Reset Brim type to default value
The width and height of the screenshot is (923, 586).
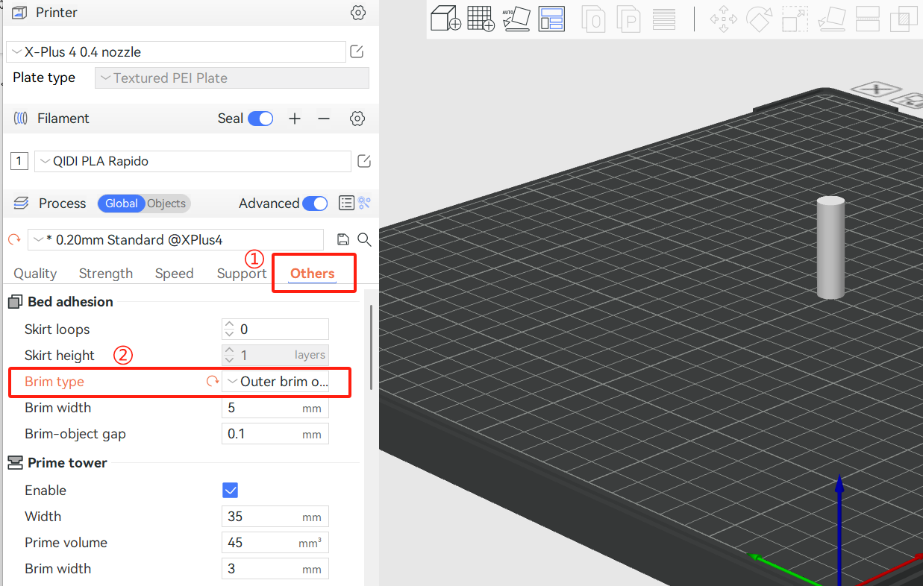click(x=213, y=382)
